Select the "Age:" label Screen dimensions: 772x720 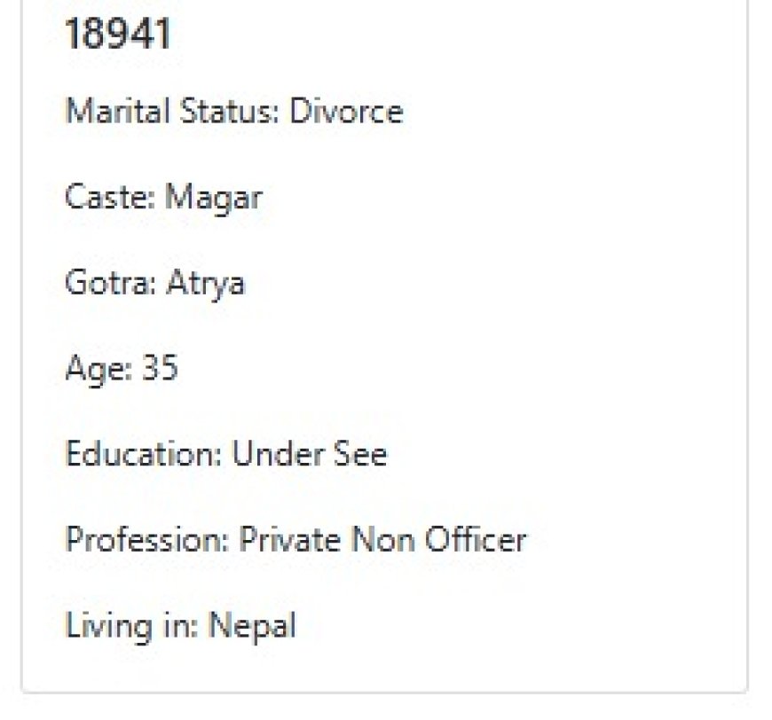tap(99, 370)
